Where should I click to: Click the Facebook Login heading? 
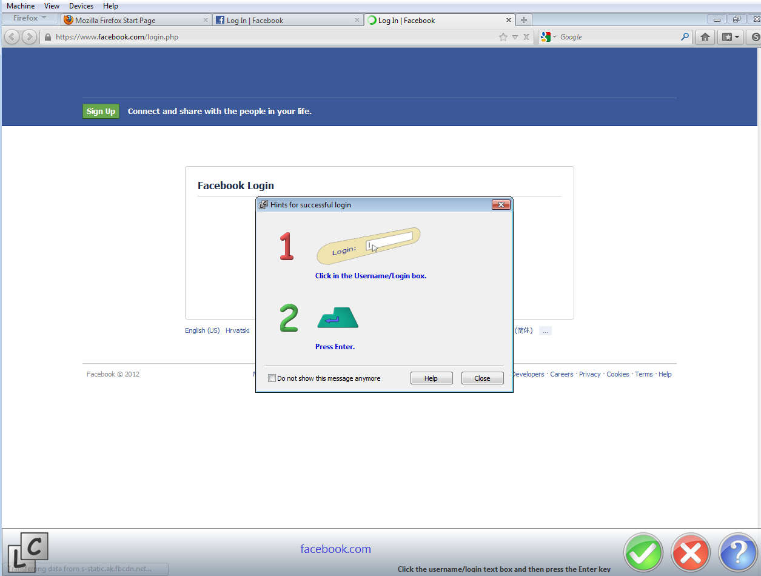tap(236, 186)
